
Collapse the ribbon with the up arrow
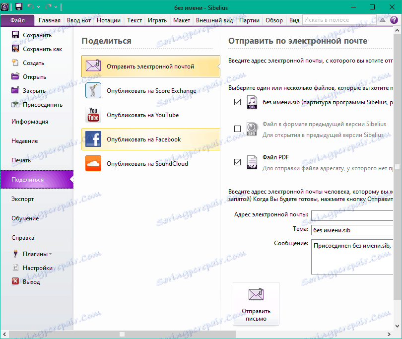click(383, 20)
